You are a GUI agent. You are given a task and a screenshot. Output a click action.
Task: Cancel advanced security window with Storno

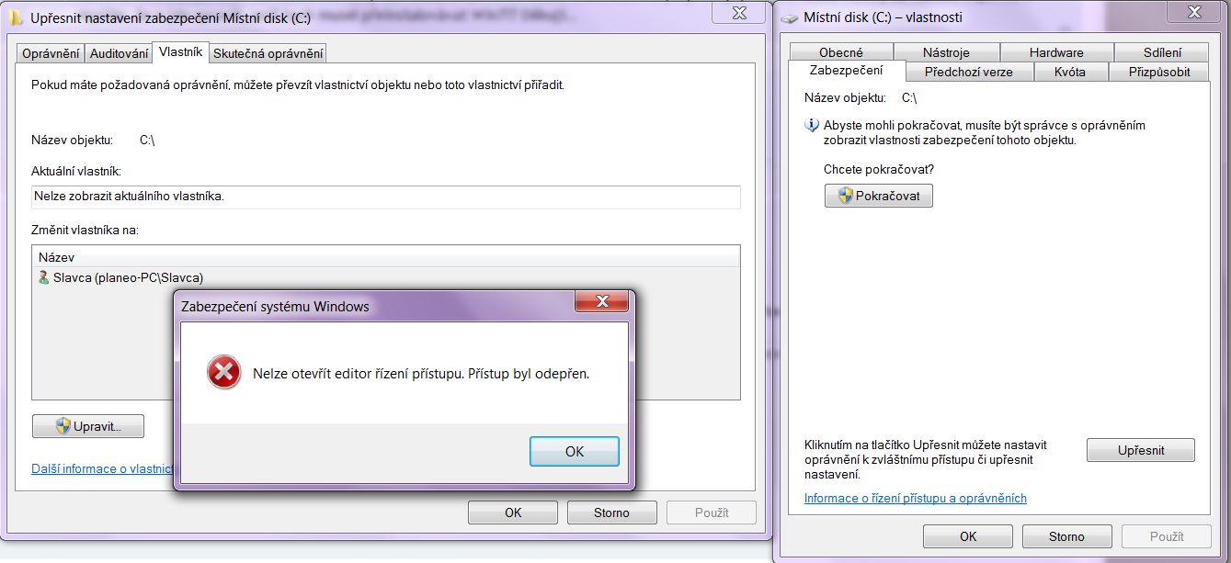[611, 512]
